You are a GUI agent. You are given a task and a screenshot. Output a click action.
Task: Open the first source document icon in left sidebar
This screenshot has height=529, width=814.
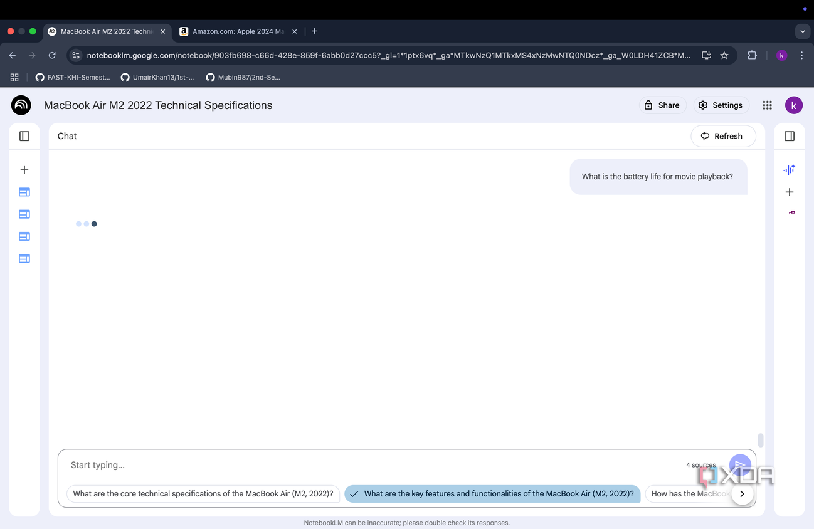(24, 192)
